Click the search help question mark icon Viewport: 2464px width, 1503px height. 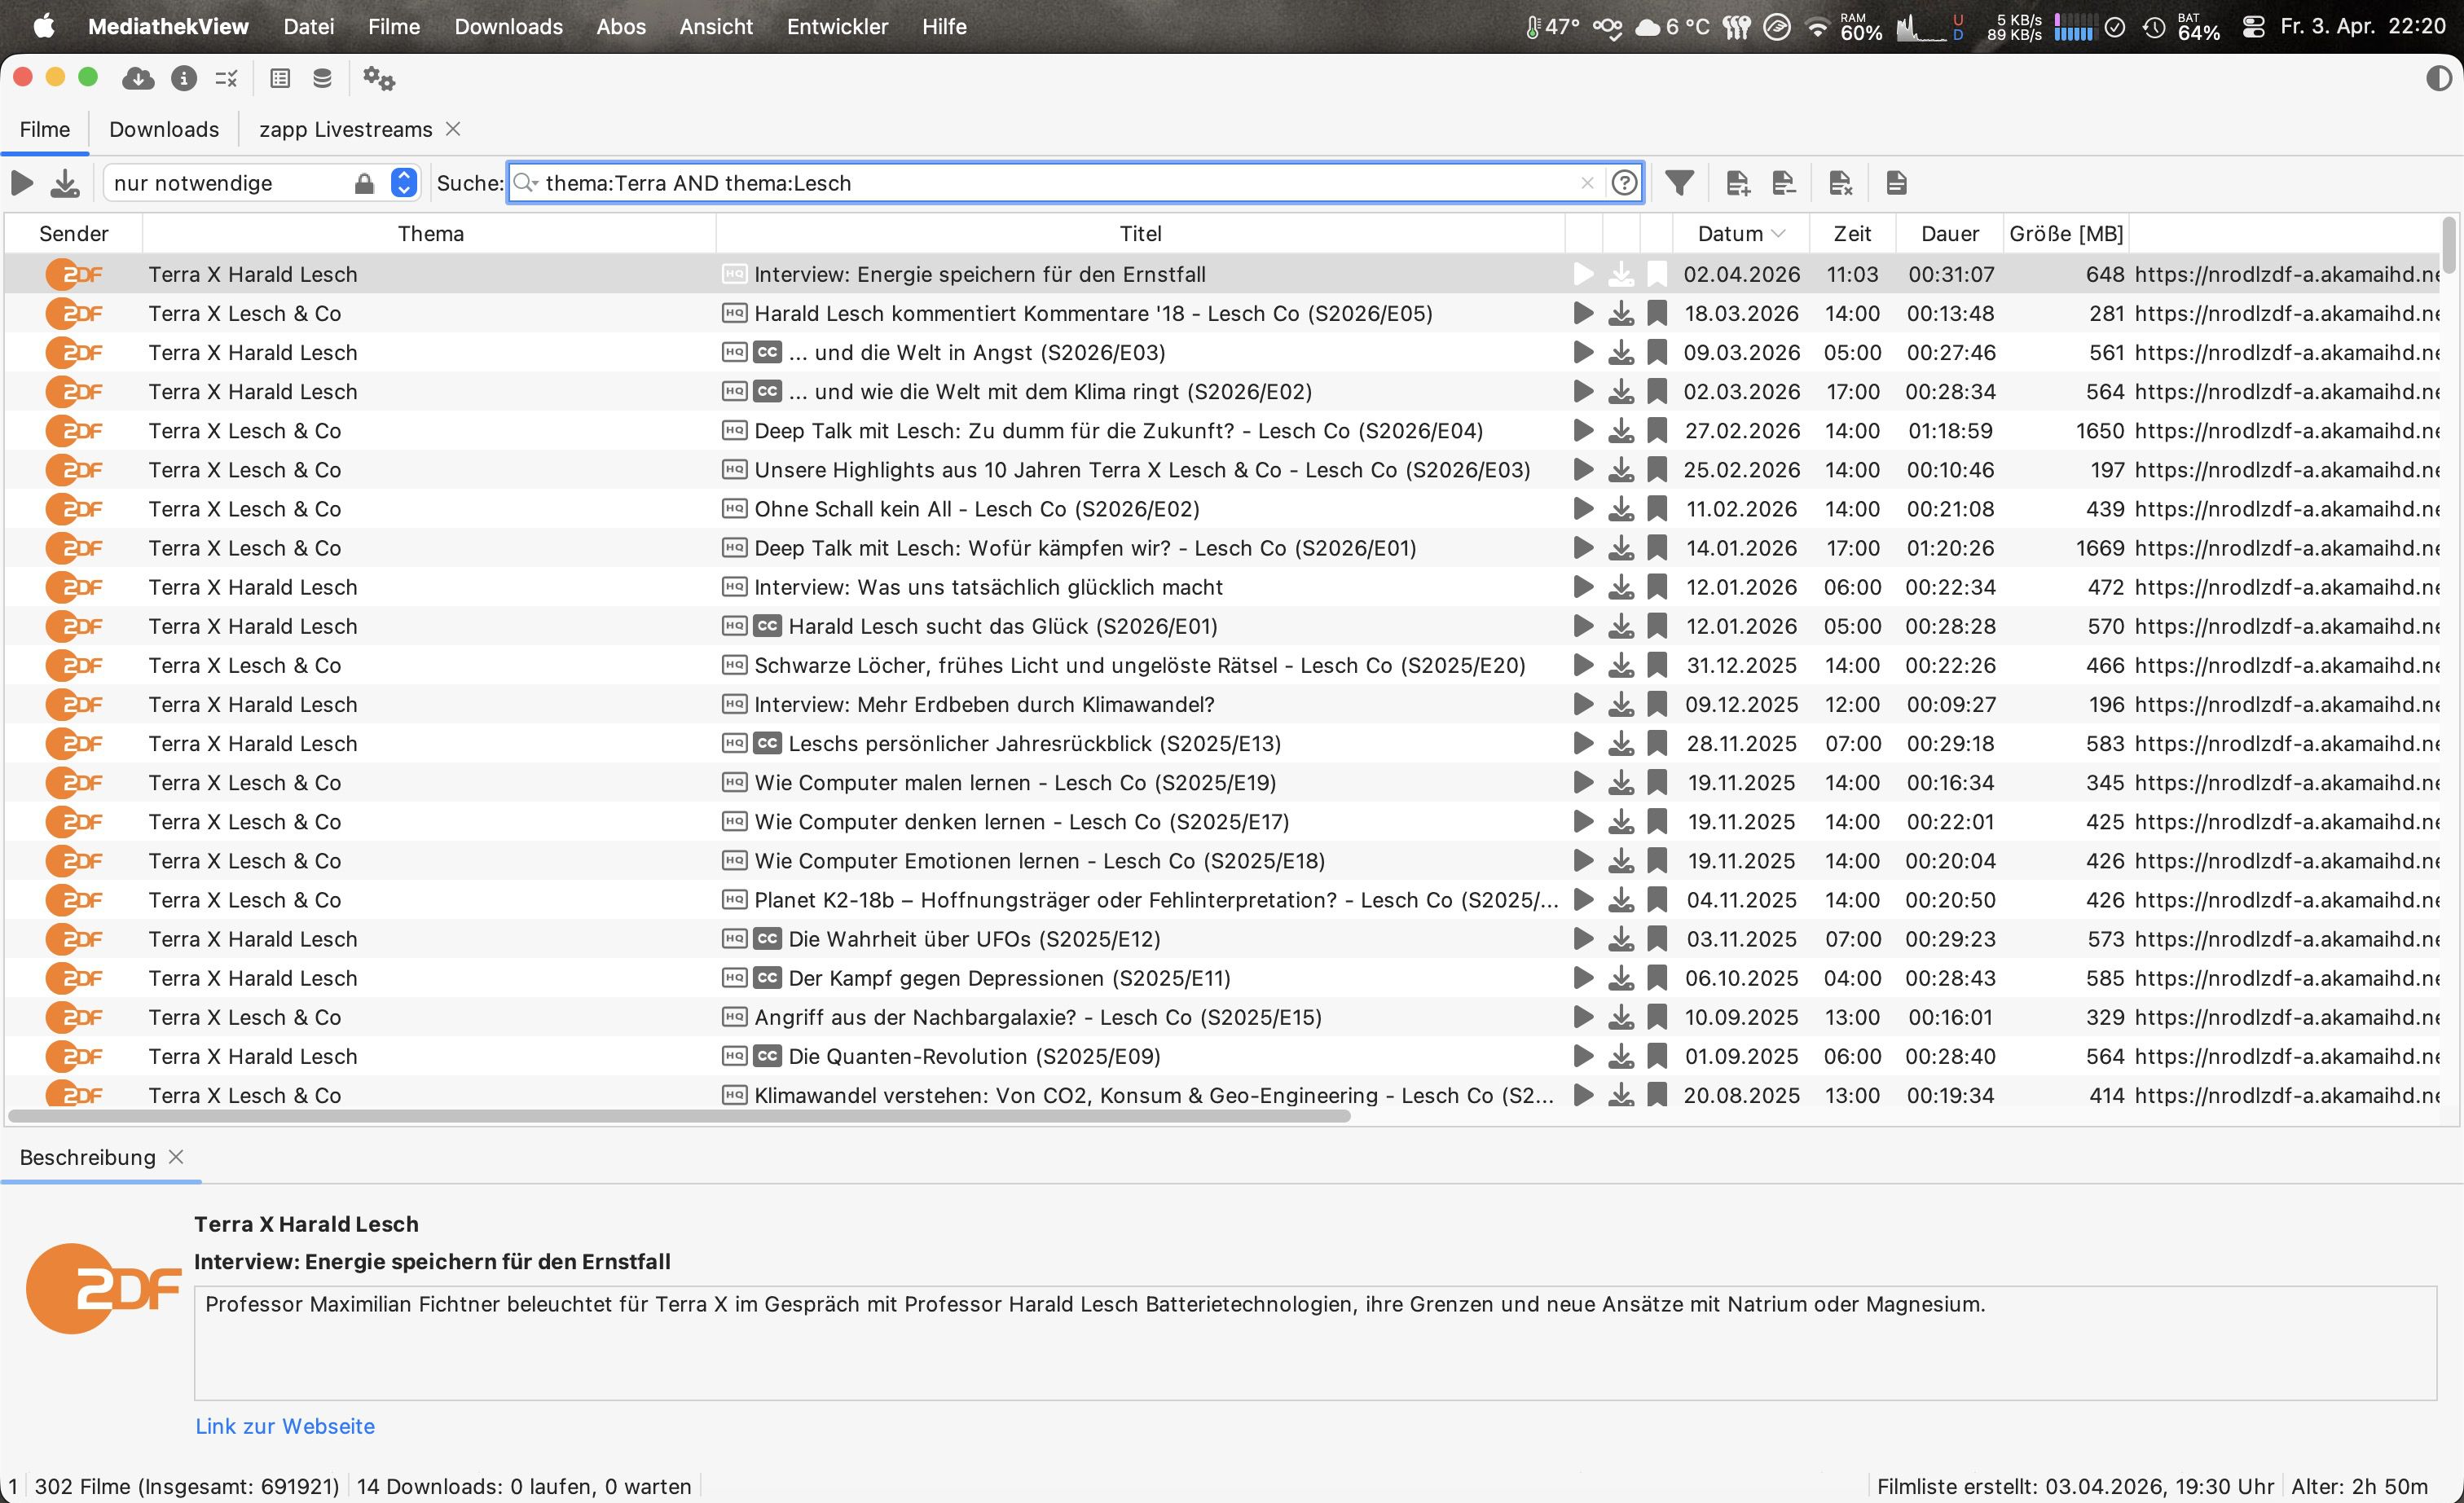coord(1625,183)
